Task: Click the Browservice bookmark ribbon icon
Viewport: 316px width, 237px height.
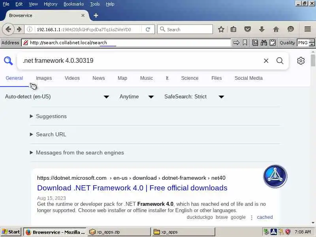Action: tap(245, 43)
